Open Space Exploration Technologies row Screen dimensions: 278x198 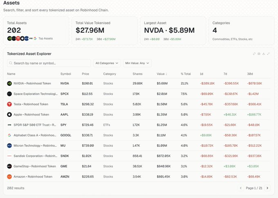click(x=139, y=94)
